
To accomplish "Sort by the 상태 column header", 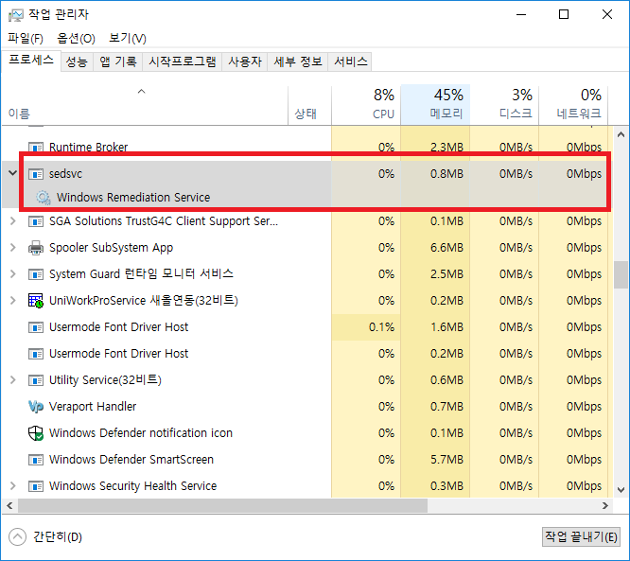I will (309, 105).
